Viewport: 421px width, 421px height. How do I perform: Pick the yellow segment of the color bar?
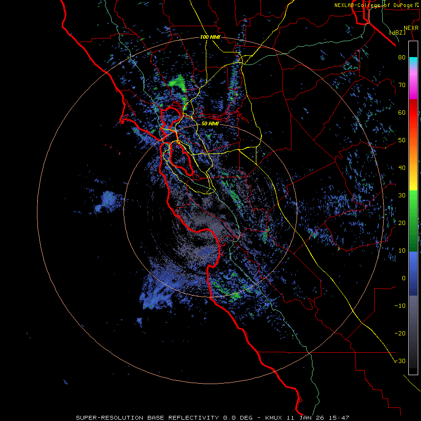[413, 181]
